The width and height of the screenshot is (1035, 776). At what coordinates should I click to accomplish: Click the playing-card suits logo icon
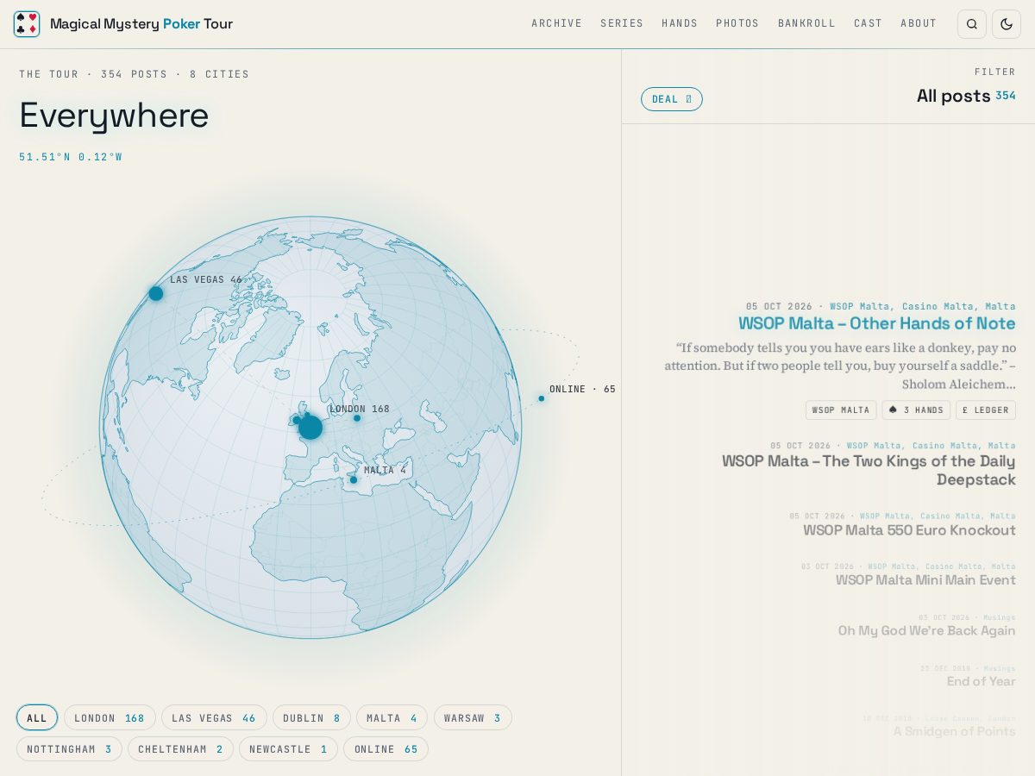(27, 24)
